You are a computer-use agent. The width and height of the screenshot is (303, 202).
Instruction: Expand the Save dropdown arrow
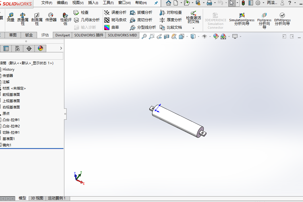point(203,3)
